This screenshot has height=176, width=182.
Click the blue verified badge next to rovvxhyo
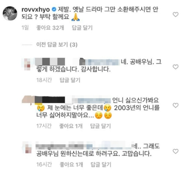[54, 9]
